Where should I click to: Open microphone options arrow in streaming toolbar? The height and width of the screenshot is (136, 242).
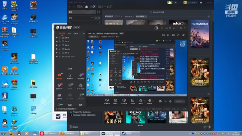coord(144,101)
